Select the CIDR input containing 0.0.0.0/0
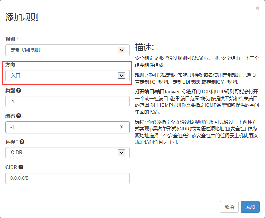265x218 pixels. click(x=68, y=178)
